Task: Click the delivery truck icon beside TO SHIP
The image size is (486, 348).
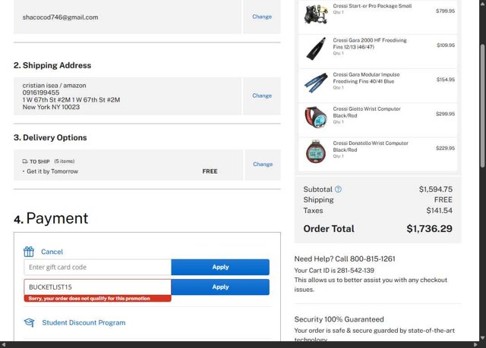Action: click(x=25, y=161)
